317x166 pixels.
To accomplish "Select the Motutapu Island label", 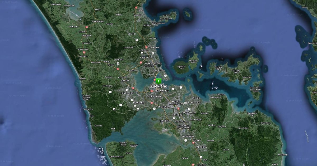I will point(193,61).
